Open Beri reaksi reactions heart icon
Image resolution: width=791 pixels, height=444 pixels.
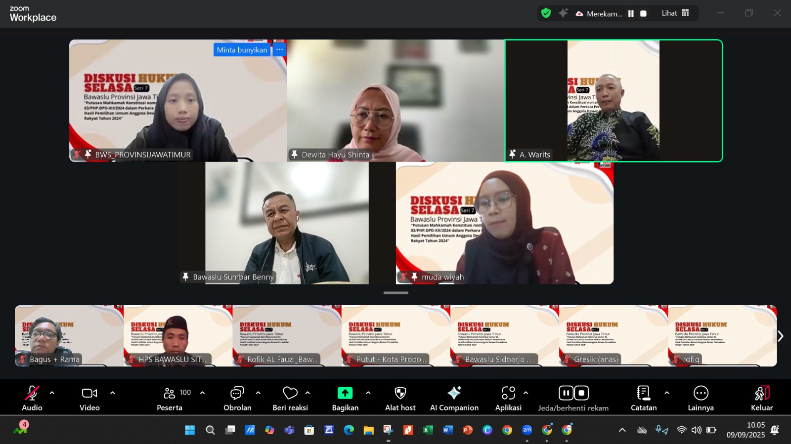[290, 393]
